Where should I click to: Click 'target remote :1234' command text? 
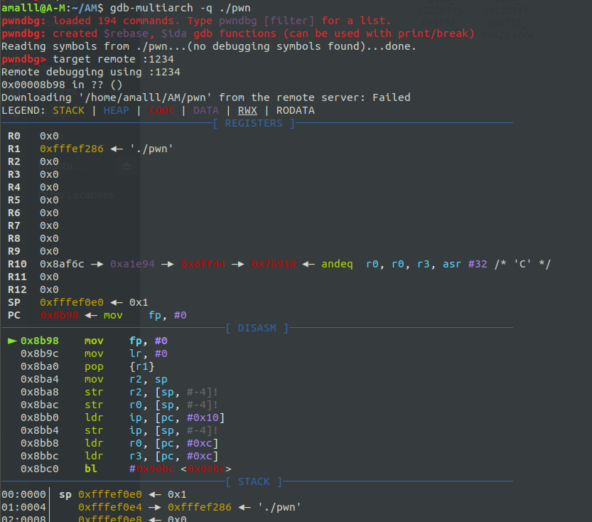pos(113,59)
